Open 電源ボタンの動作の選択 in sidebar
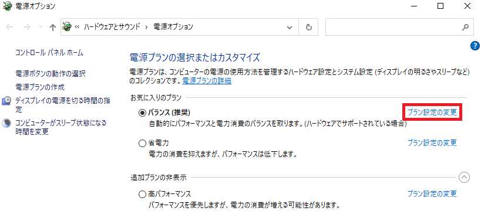The height and width of the screenshot is (221, 481). [51, 73]
